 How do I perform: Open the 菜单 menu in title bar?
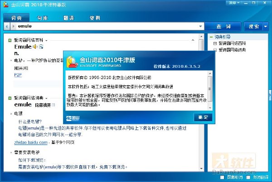pyautogui.click(x=234, y=3)
